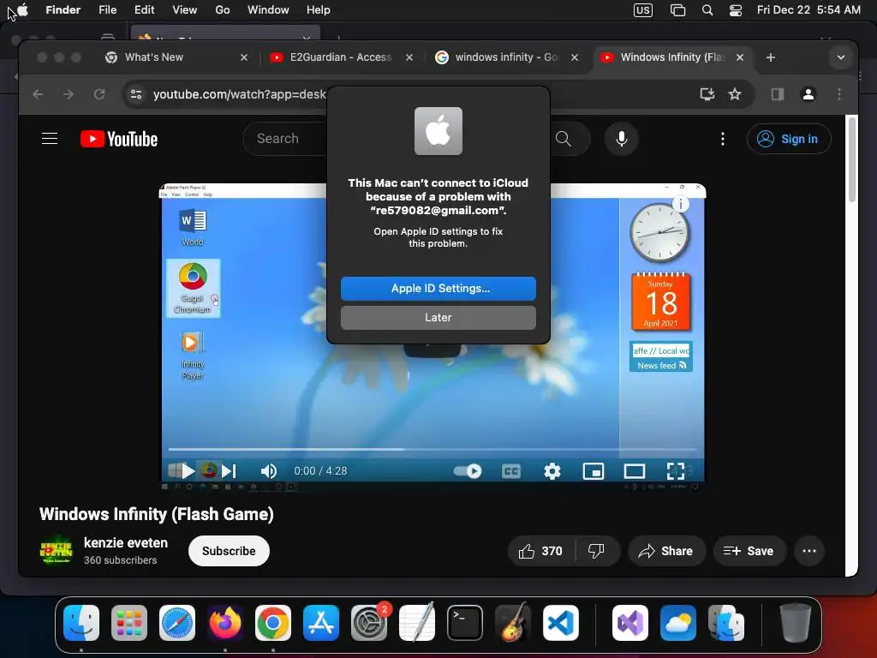The height and width of the screenshot is (658, 877).
Task: Toggle closed captions CC button
Action: click(510, 471)
